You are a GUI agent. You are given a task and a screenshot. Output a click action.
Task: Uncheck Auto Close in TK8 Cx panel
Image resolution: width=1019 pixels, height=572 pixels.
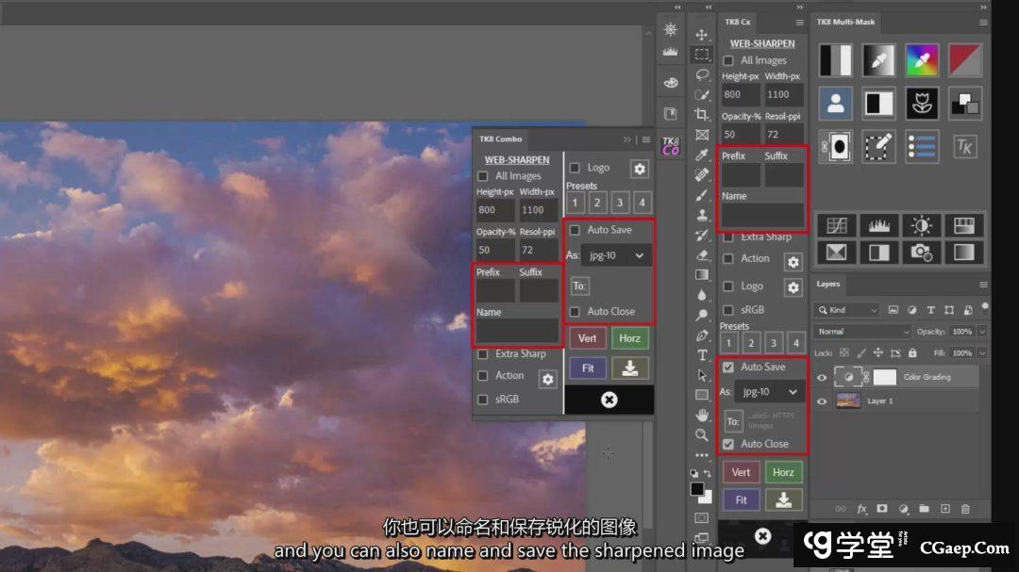click(x=727, y=444)
